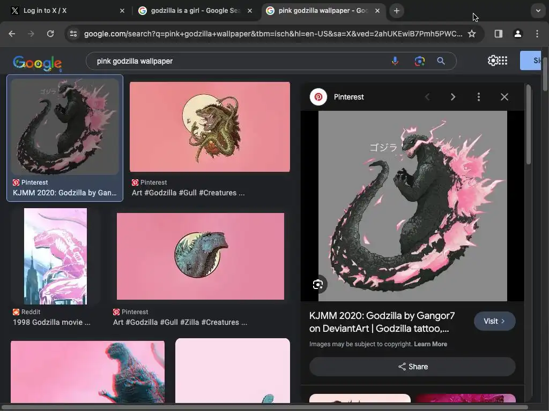Close the godzilla is a girl tab
This screenshot has width=549, height=411.
(250, 11)
